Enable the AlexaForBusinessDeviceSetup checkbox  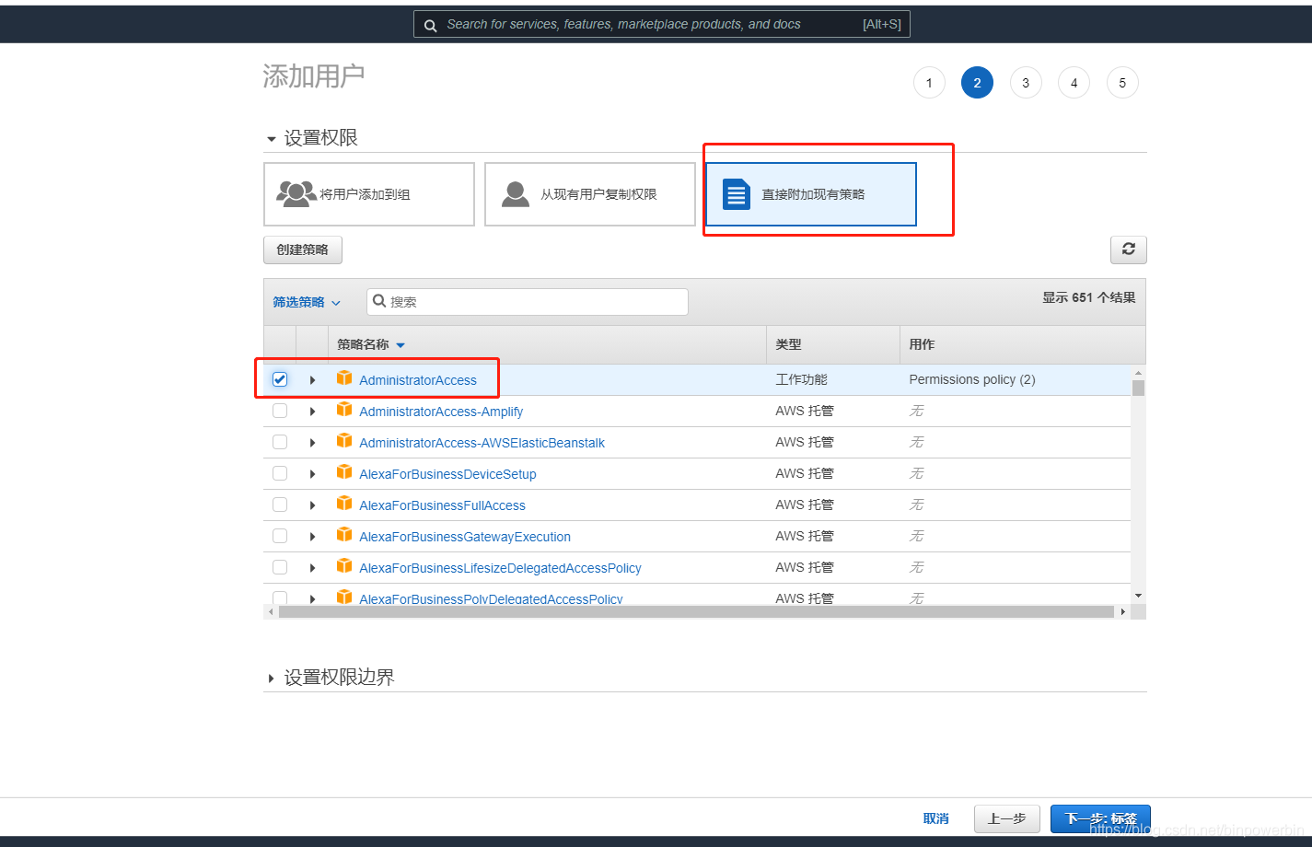point(279,472)
